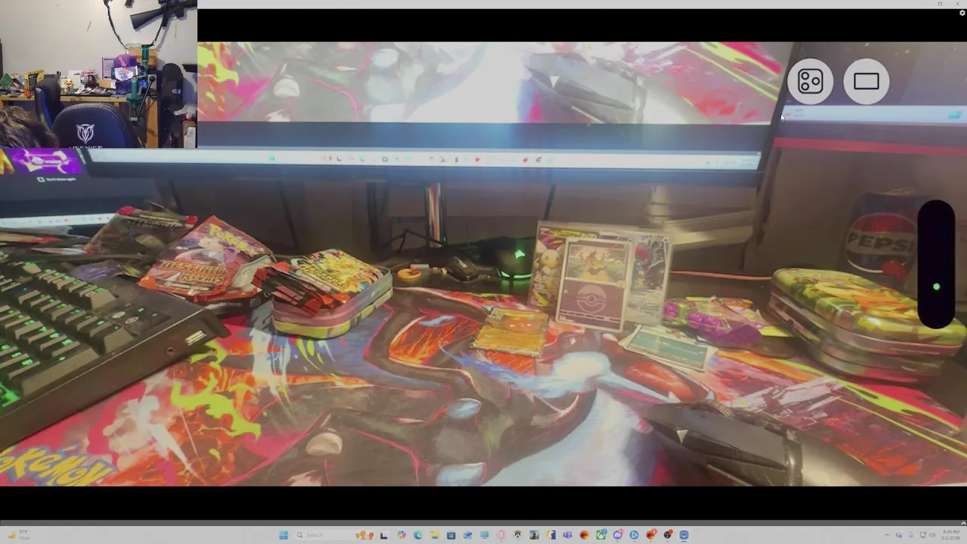The height and width of the screenshot is (544, 967).
Task: Click the black phone-shaped overlay with green dot
Action: [x=936, y=264]
